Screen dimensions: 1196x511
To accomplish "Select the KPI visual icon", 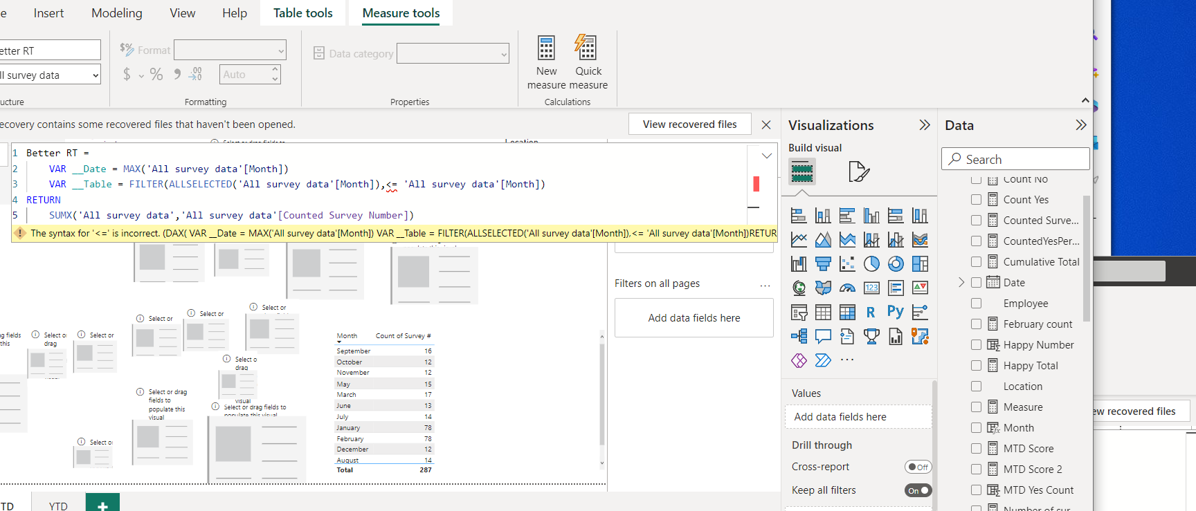I will coord(920,288).
